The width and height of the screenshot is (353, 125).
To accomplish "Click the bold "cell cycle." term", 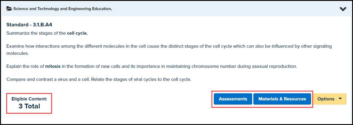I will (77, 33).
